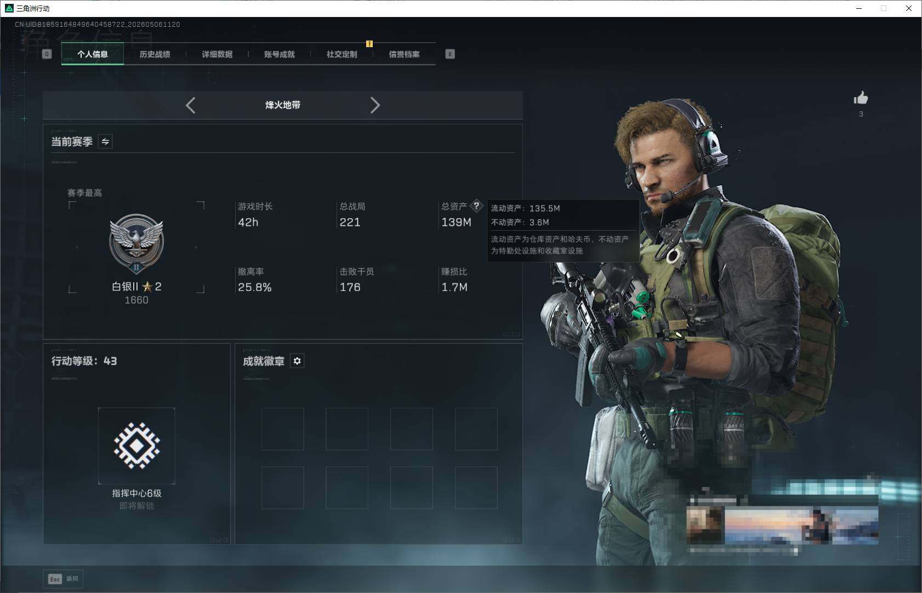Go to previous mode with left chevron
The height and width of the screenshot is (593, 922).
(x=191, y=105)
